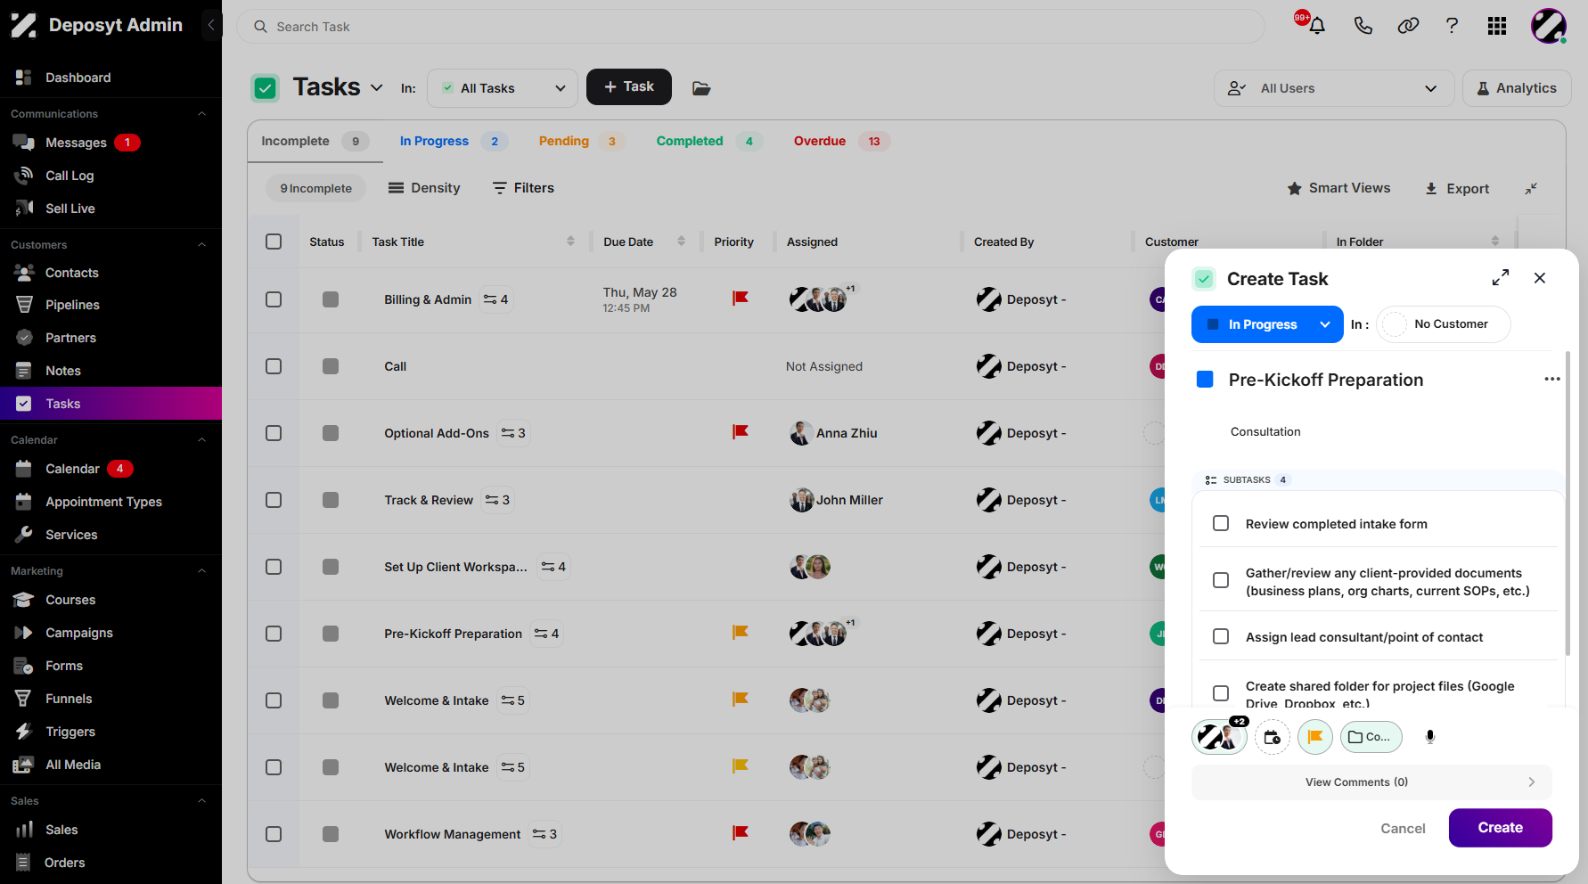Expand the Create Task panel to fullscreen
The width and height of the screenshot is (1588, 884).
pos(1501,278)
